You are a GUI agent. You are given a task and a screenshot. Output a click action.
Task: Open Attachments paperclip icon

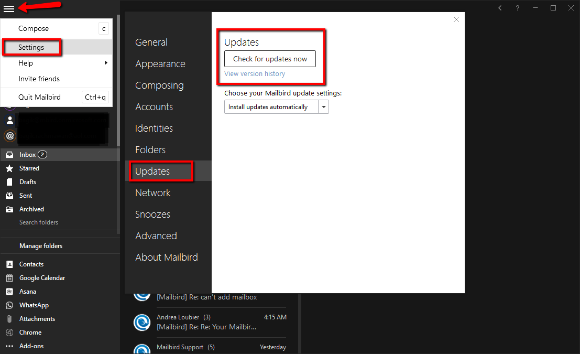point(9,319)
